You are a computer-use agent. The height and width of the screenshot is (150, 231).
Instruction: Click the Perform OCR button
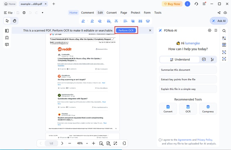tap(126, 30)
